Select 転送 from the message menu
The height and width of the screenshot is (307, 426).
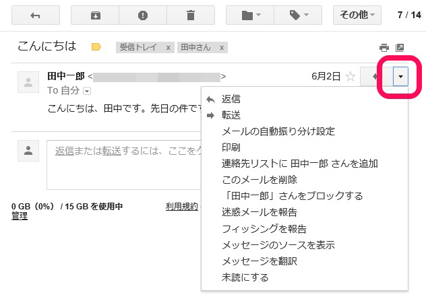tap(231, 115)
